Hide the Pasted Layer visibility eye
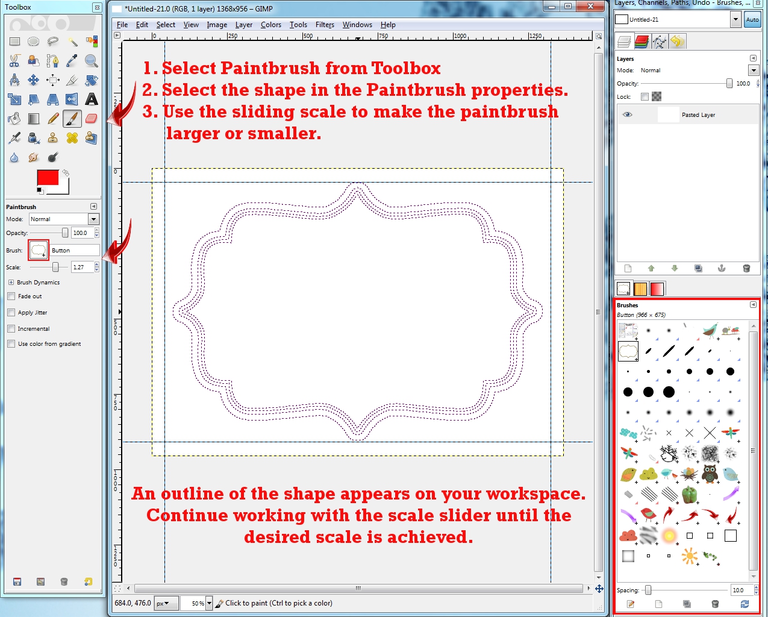Viewport: 768px width, 617px height. [627, 114]
